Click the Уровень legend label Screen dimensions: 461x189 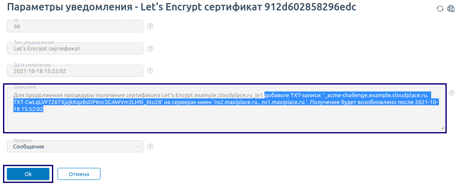click(23, 140)
